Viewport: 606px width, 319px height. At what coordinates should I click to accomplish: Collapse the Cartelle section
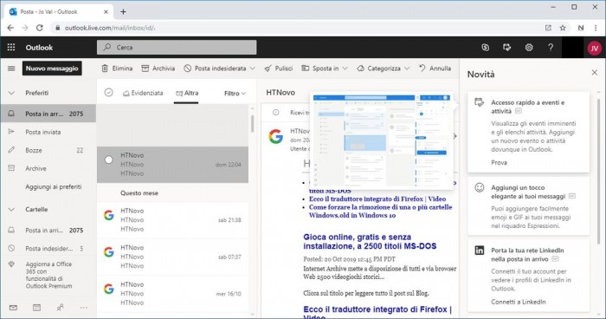pos(11,210)
